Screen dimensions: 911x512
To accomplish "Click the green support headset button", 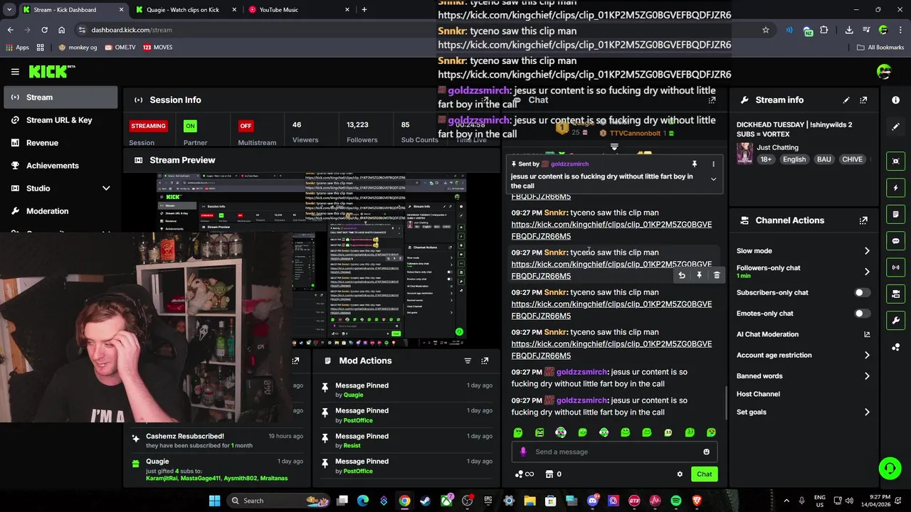I will pyautogui.click(x=890, y=468).
